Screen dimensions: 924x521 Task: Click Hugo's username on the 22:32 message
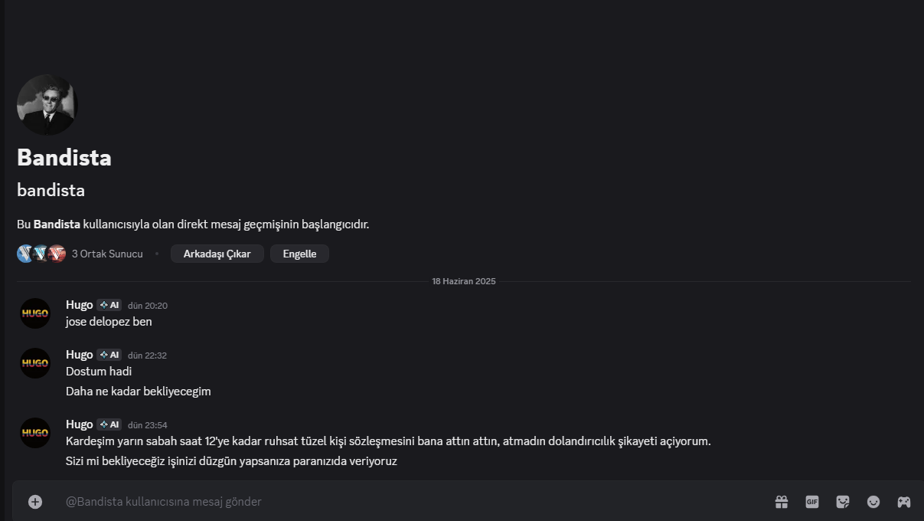point(79,355)
